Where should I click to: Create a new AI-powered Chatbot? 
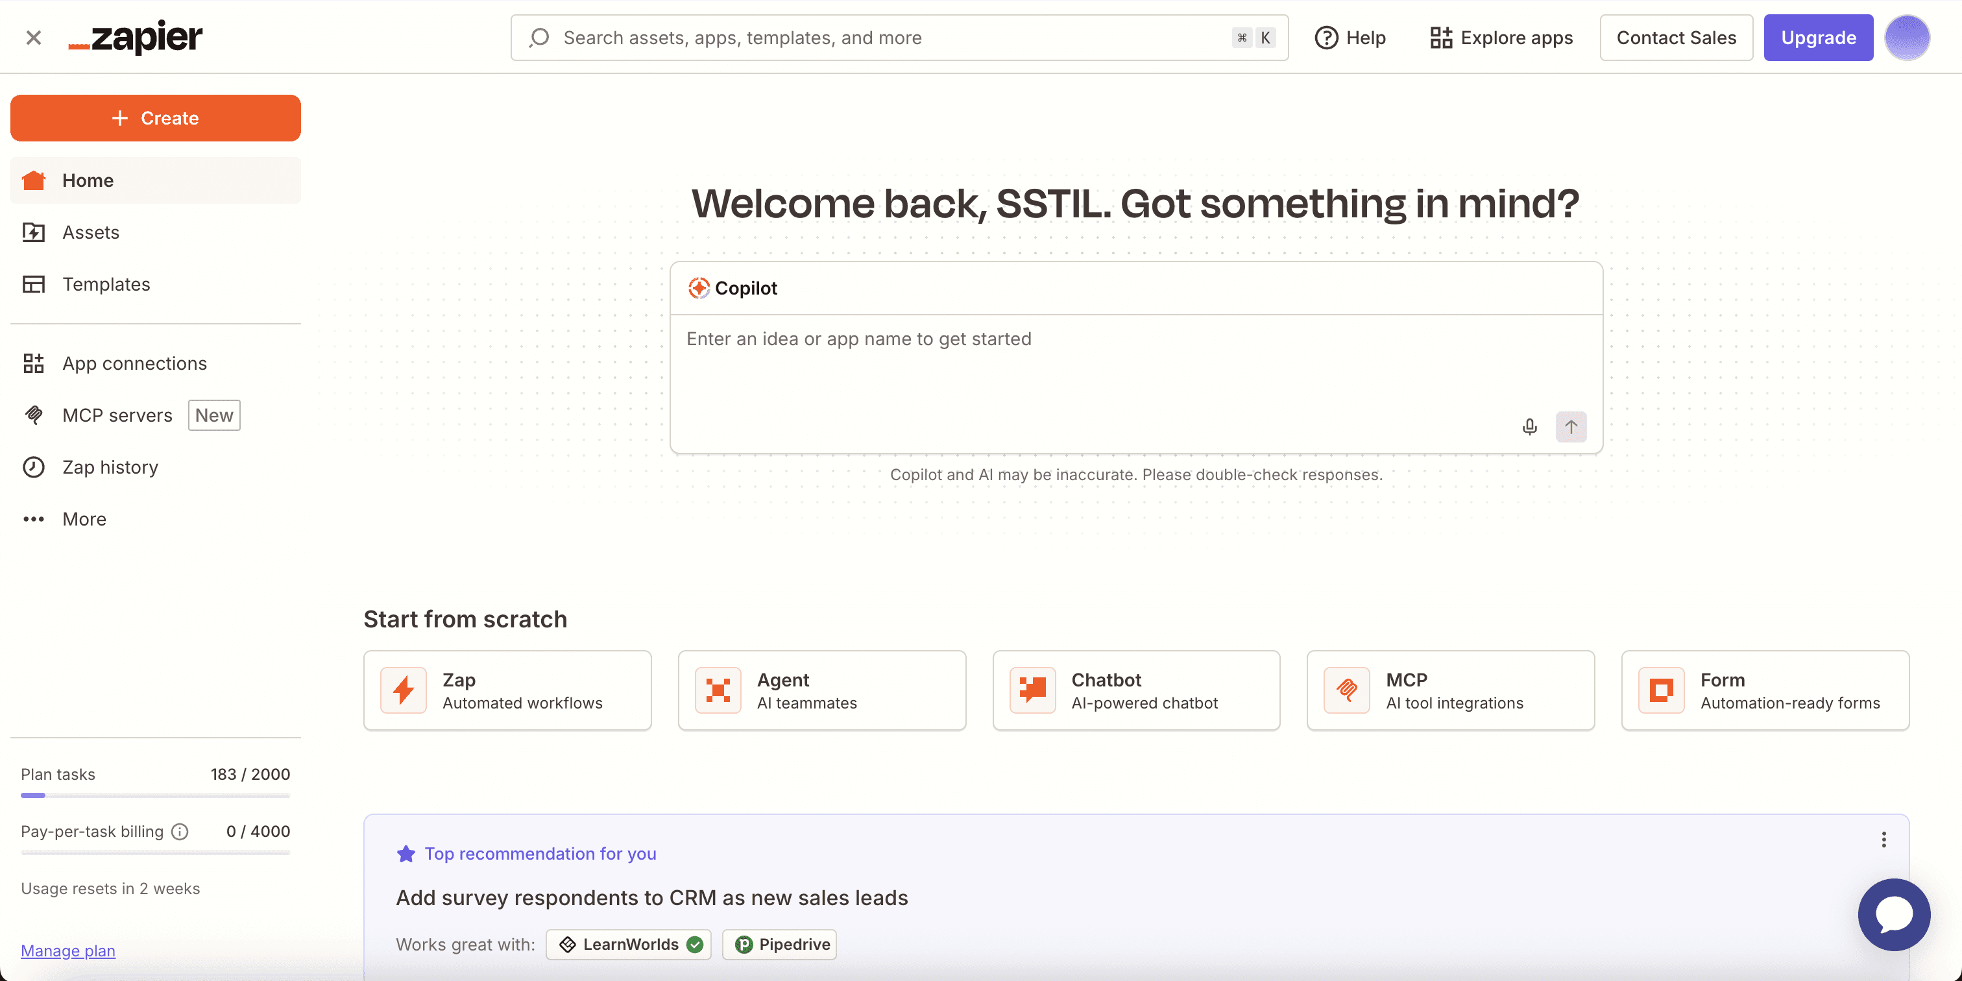[x=1136, y=690]
